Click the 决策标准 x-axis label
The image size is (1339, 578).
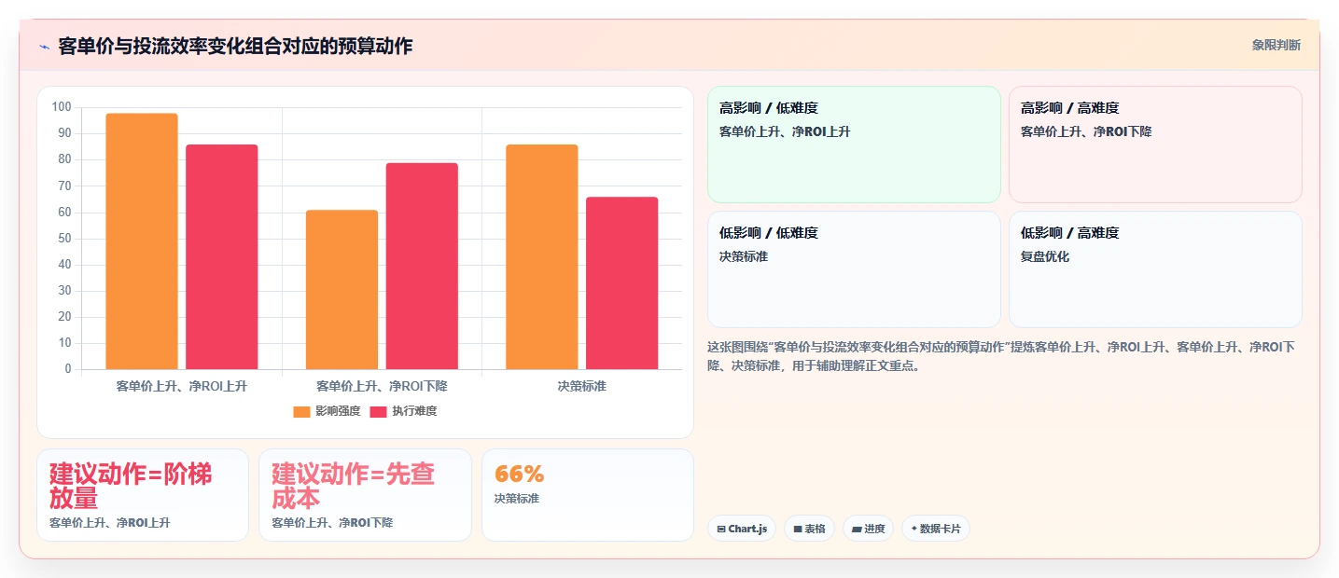tap(582, 386)
